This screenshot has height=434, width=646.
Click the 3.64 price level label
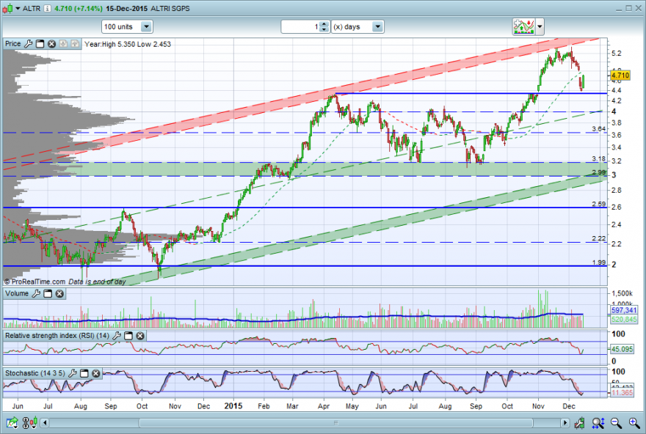point(598,129)
